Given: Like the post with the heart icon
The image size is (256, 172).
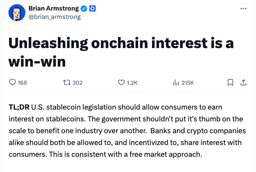Looking at the screenshot, I should click(121, 83).
